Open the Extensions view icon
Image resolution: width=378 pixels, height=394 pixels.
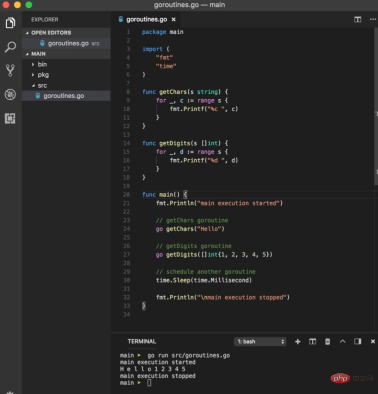(10, 118)
